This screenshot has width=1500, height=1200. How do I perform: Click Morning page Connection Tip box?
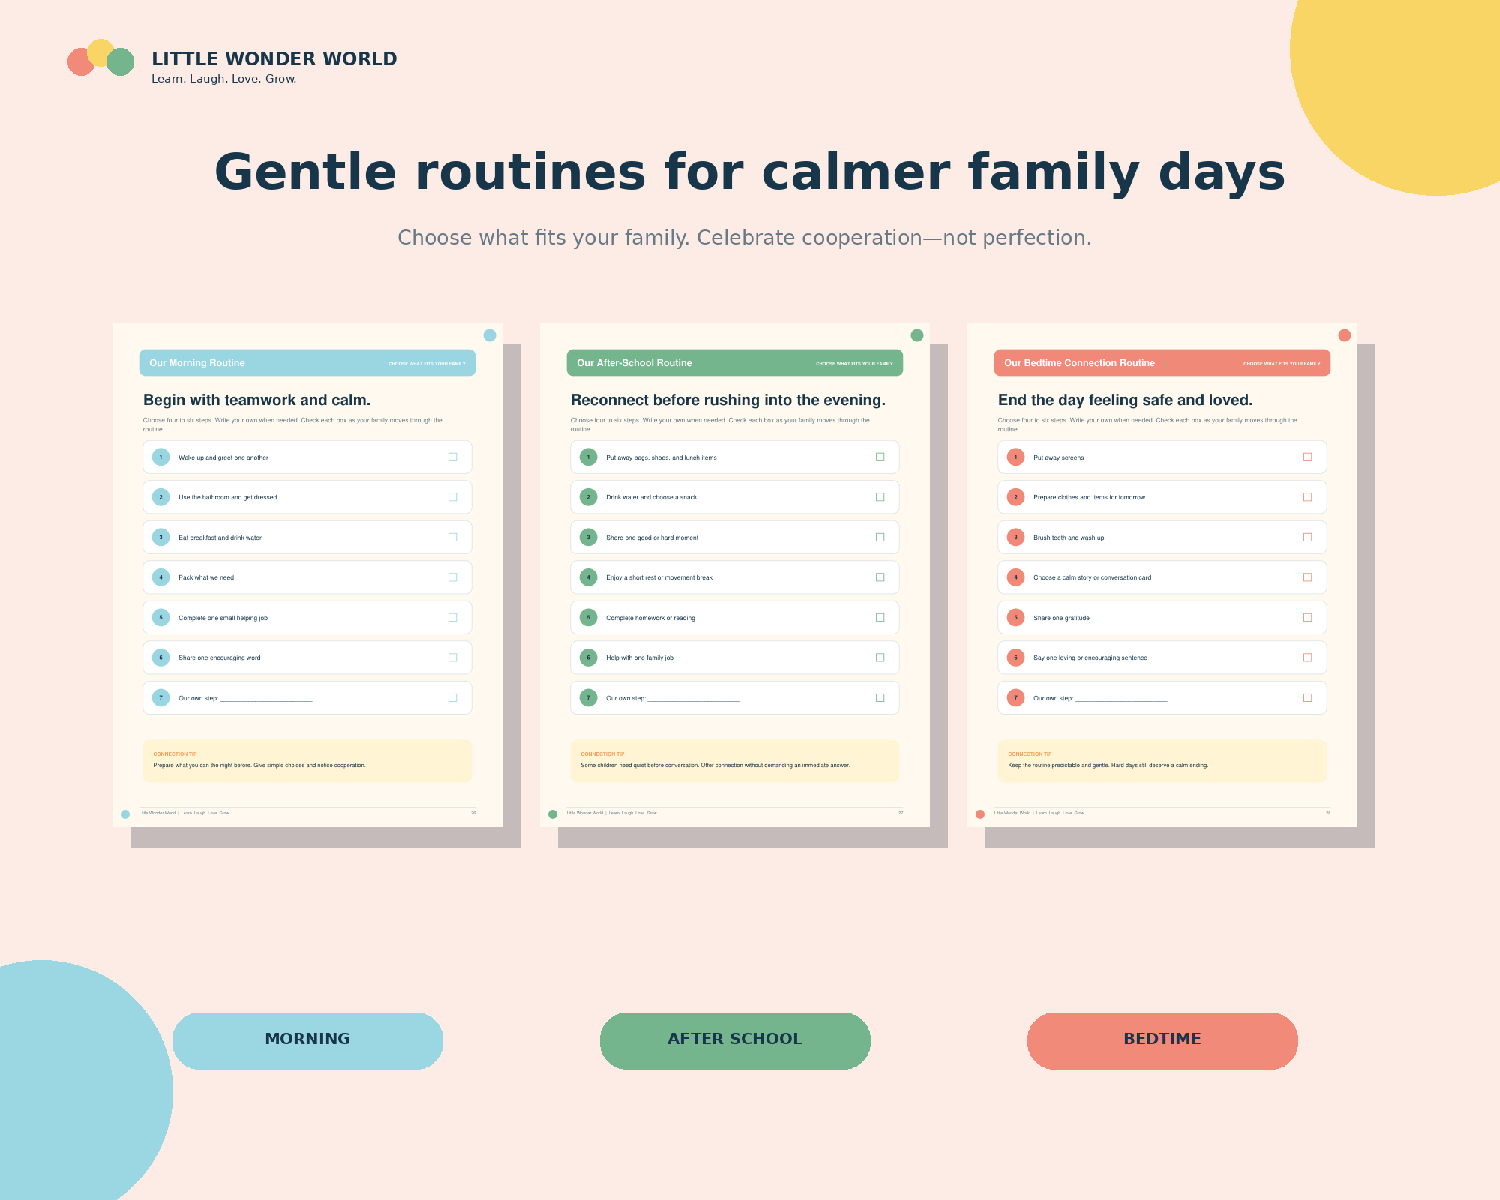click(x=307, y=761)
